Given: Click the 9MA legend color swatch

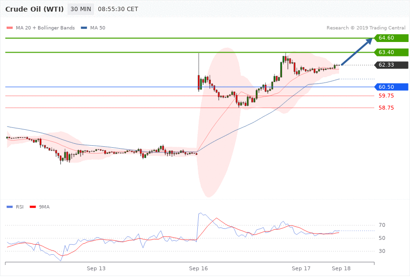Looking at the screenshot, I should pyautogui.click(x=33, y=207).
